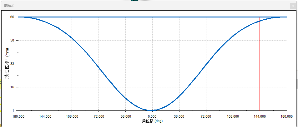Select the blue curve at its minimum point
Viewport: 298px width, 127px height.
(152, 110)
